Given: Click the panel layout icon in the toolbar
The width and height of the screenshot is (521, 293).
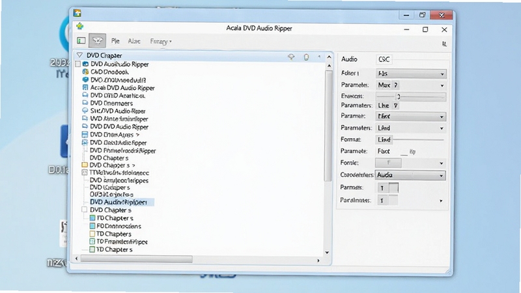Looking at the screenshot, I should tap(81, 40).
